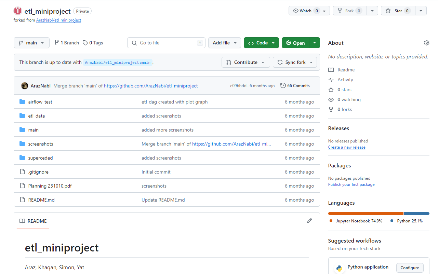Click the etl_data folder icon

pos(22,116)
